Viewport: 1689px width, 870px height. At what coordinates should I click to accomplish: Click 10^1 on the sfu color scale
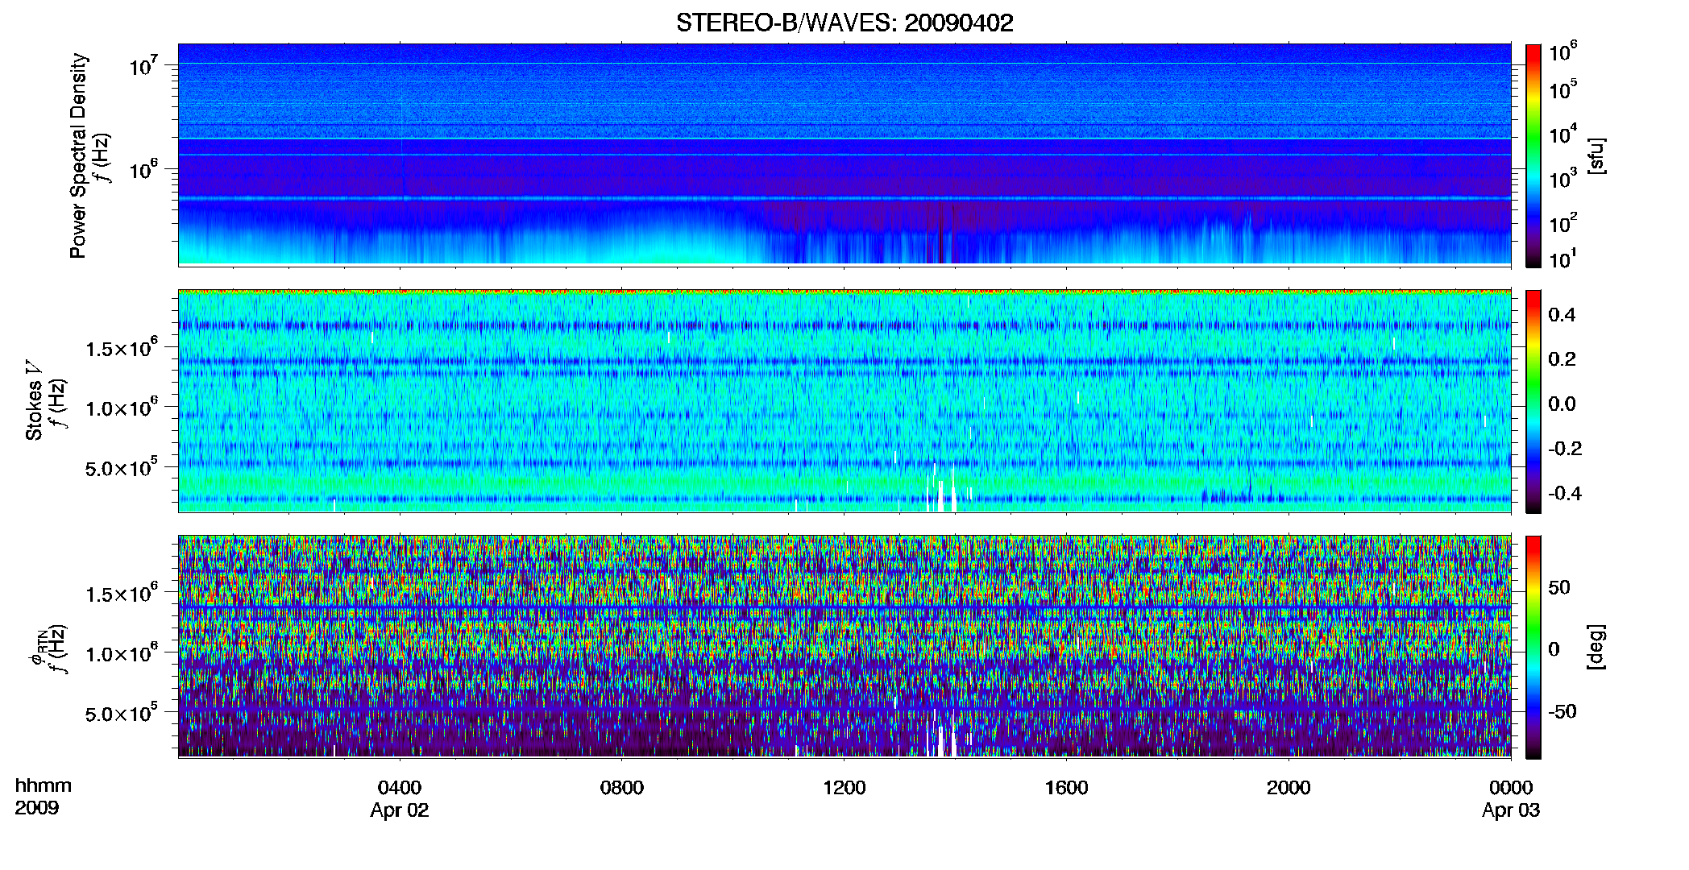pos(1563,259)
